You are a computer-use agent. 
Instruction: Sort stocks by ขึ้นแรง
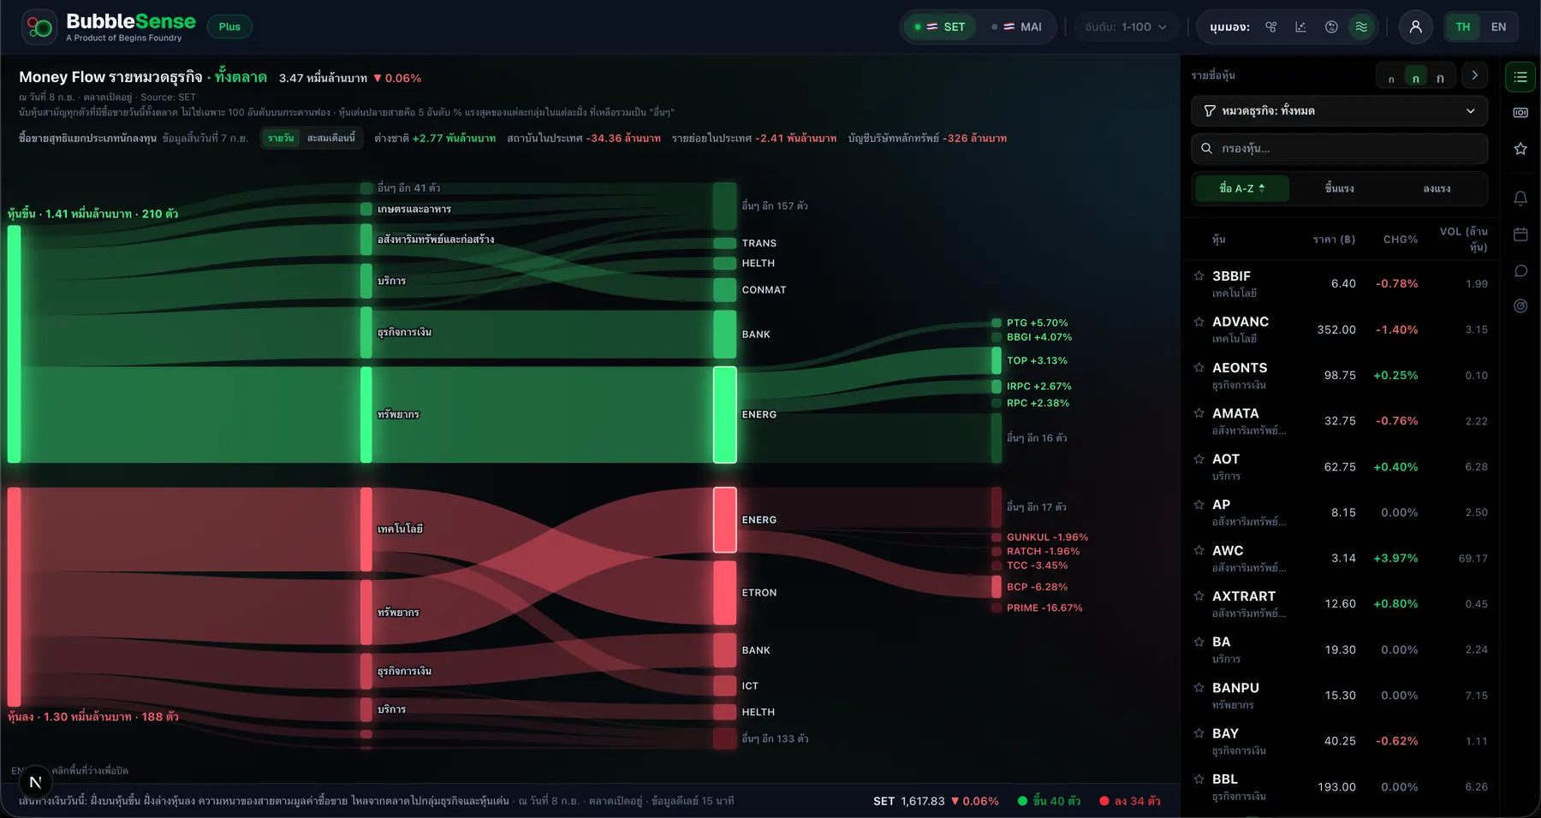pos(1339,188)
